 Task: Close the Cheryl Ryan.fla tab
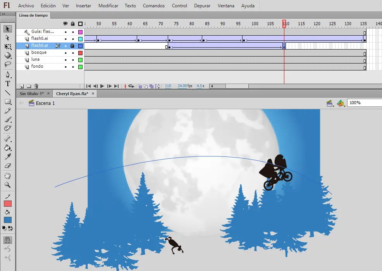click(93, 94)
